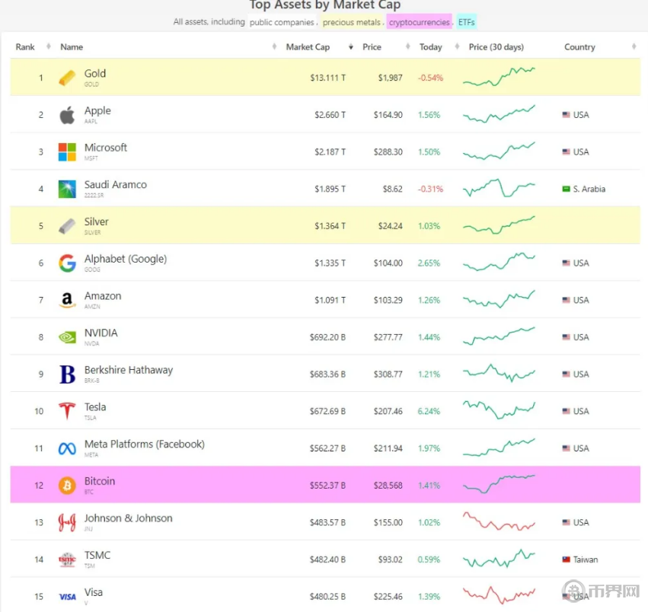The height and width of the screenshot is (612, 648).
Task: Click Bitcoin's 30-day price chart
Action: pyautogui.click(x=499, y=484)
